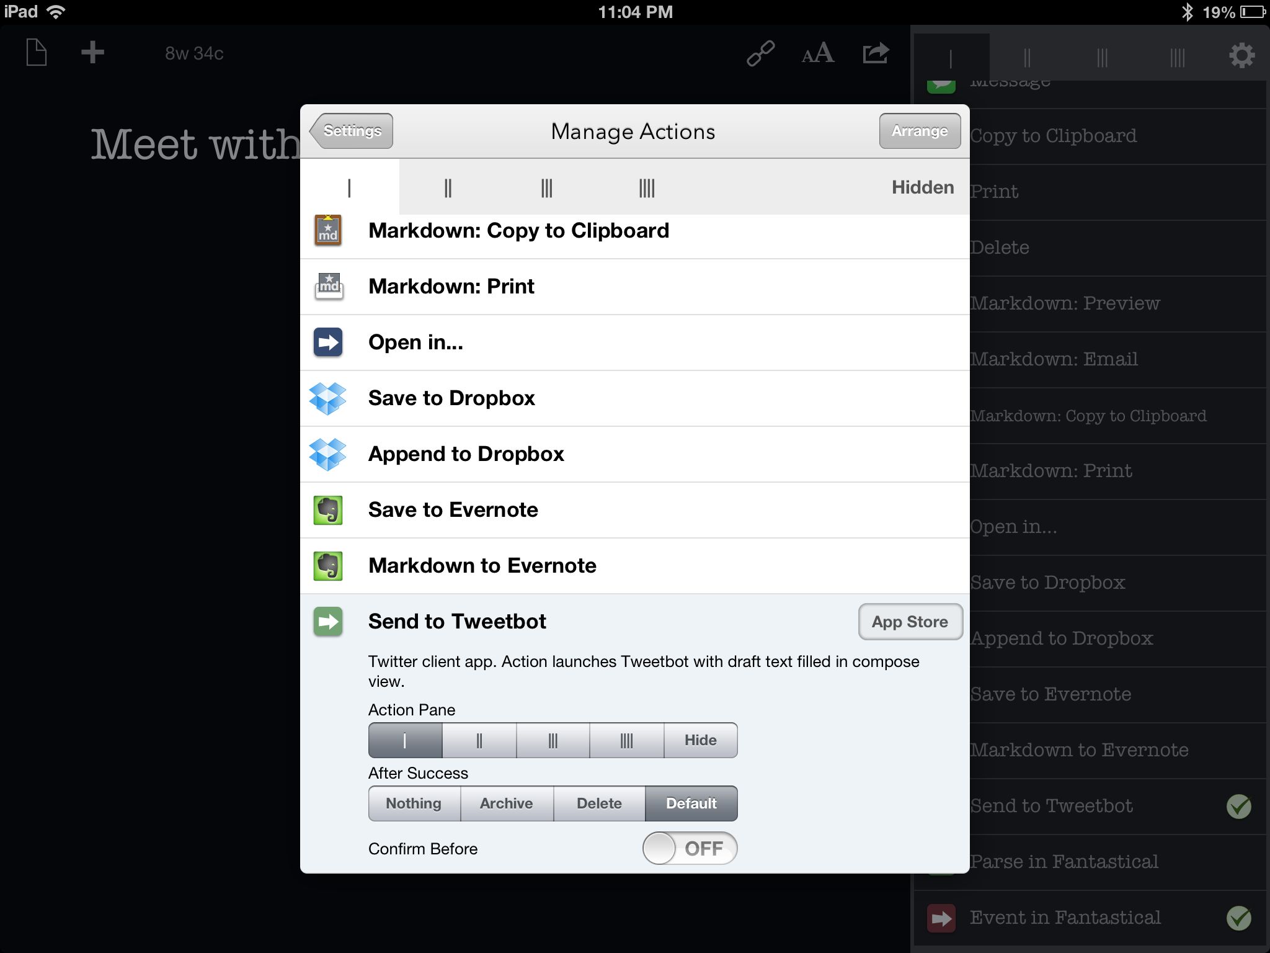The height and width of the screenshot is (953, 1270).
Task: Set Action Pane to first pane
Action: [x=405, y=740]
